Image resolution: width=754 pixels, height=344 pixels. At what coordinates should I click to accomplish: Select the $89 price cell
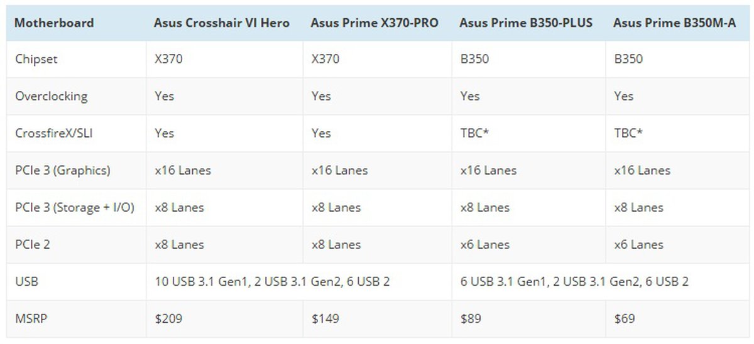tap(471, 319)
